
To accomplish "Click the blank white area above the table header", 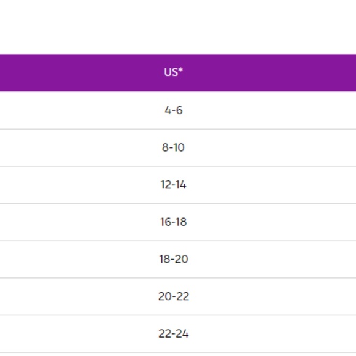I will (178, 27).
